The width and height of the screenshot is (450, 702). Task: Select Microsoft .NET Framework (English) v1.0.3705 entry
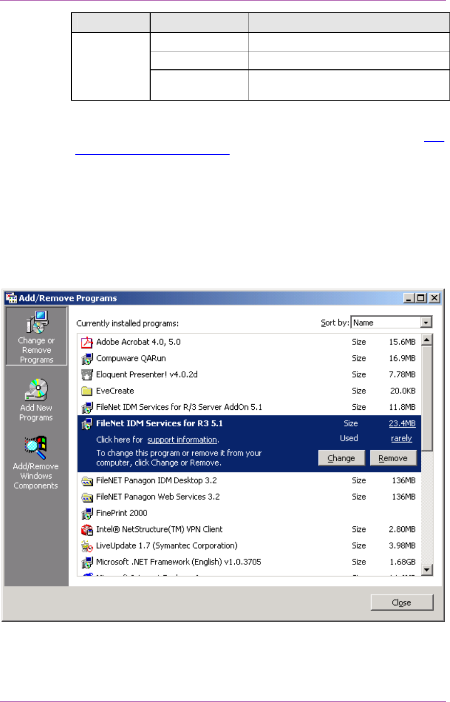pos(249,562)
